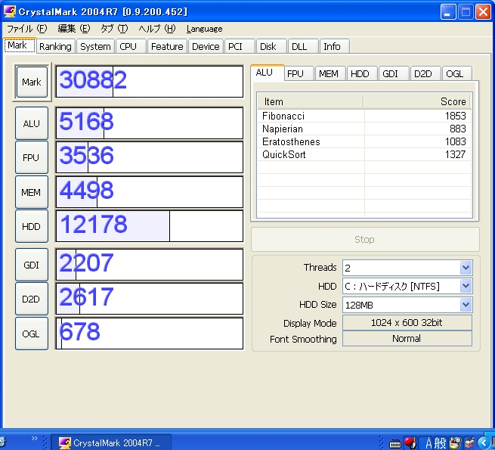Screen dimensions: 495x450
Task: Switch to the CPU tab
Action: tap(131, 46)
